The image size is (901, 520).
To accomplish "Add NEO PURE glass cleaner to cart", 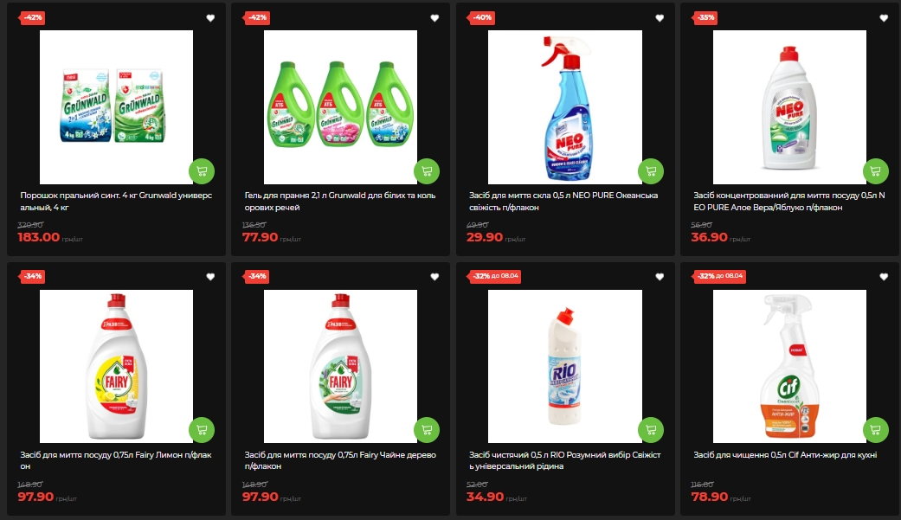I will 651,170.
